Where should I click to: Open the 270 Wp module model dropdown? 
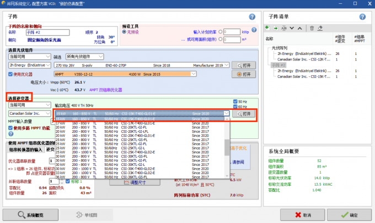point(142,65)
